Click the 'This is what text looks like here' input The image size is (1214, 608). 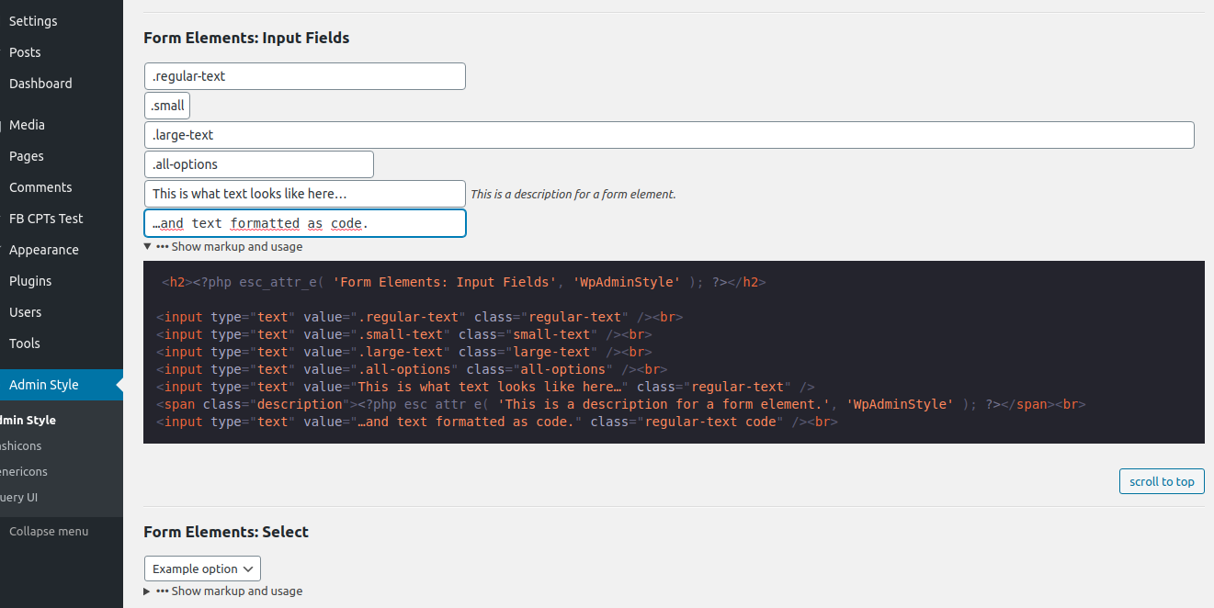[305, 194]
